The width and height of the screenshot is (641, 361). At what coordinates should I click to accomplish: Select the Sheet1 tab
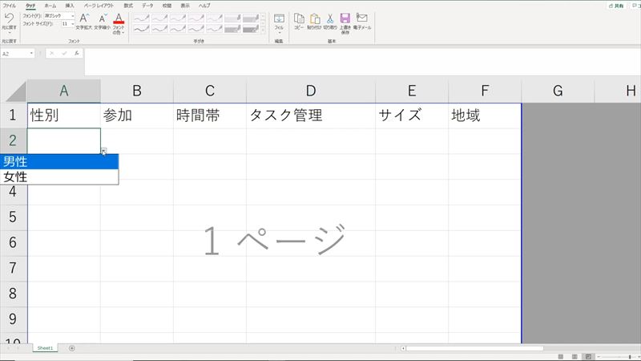[x=44, y=348]
